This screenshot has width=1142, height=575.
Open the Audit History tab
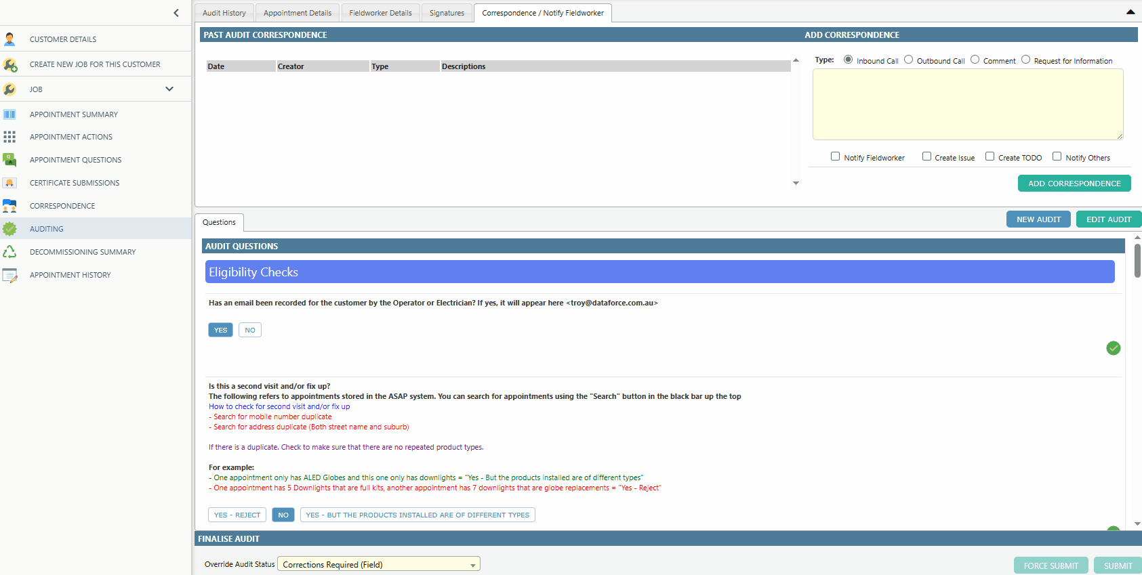[x=224, y=13]
